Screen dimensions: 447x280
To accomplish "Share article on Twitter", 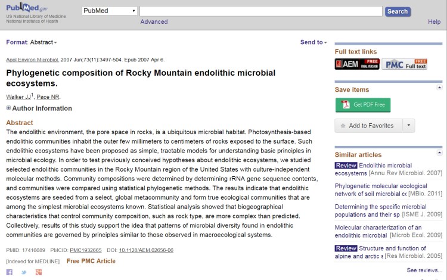I will pos(24,272).
